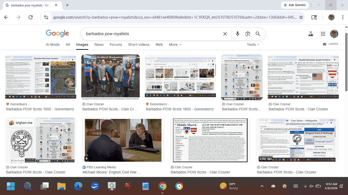The image size is (348, 195).
Task: Toggle the muted speaker volume icon
Action: click(311, 186)
